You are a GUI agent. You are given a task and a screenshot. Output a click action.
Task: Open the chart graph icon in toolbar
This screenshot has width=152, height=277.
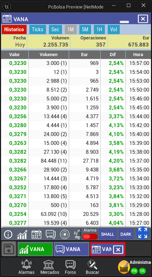tap(22, 234)
